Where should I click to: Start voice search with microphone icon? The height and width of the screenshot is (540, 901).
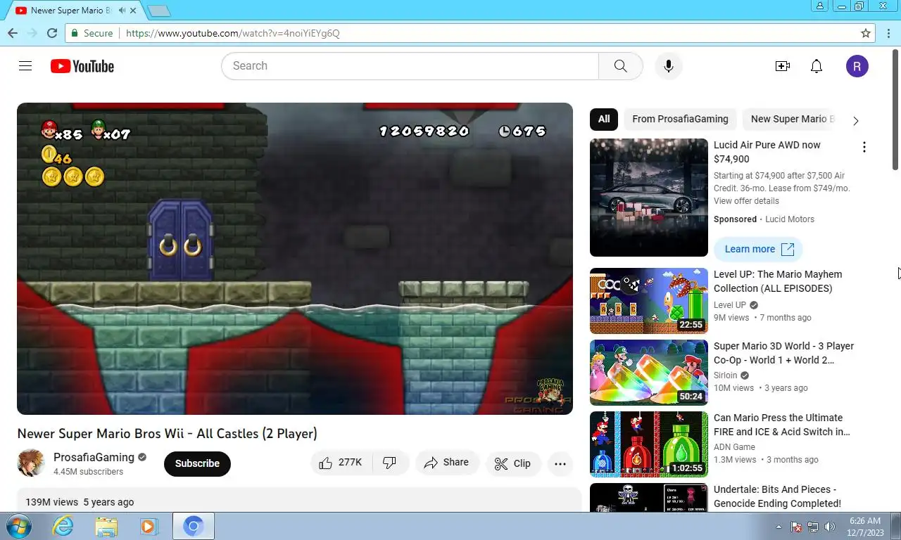[x=669, y=66]
